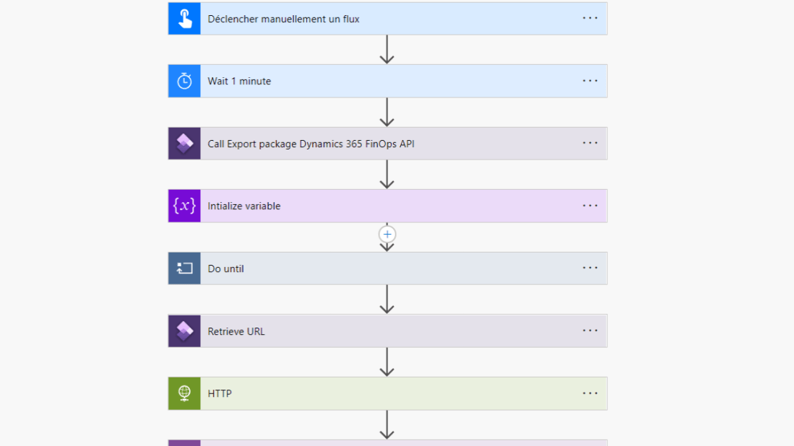This screenshot has width=794, height=446.
Task: Click the Wait 1 minute stopwatch icon
Action: [184, 81]
